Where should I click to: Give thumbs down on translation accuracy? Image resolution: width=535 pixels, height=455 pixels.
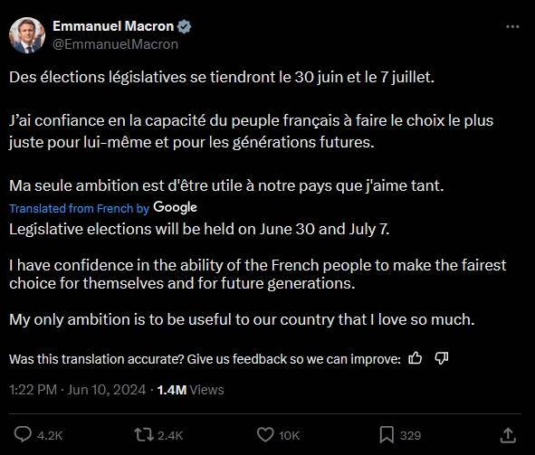(x=441, y=358)
